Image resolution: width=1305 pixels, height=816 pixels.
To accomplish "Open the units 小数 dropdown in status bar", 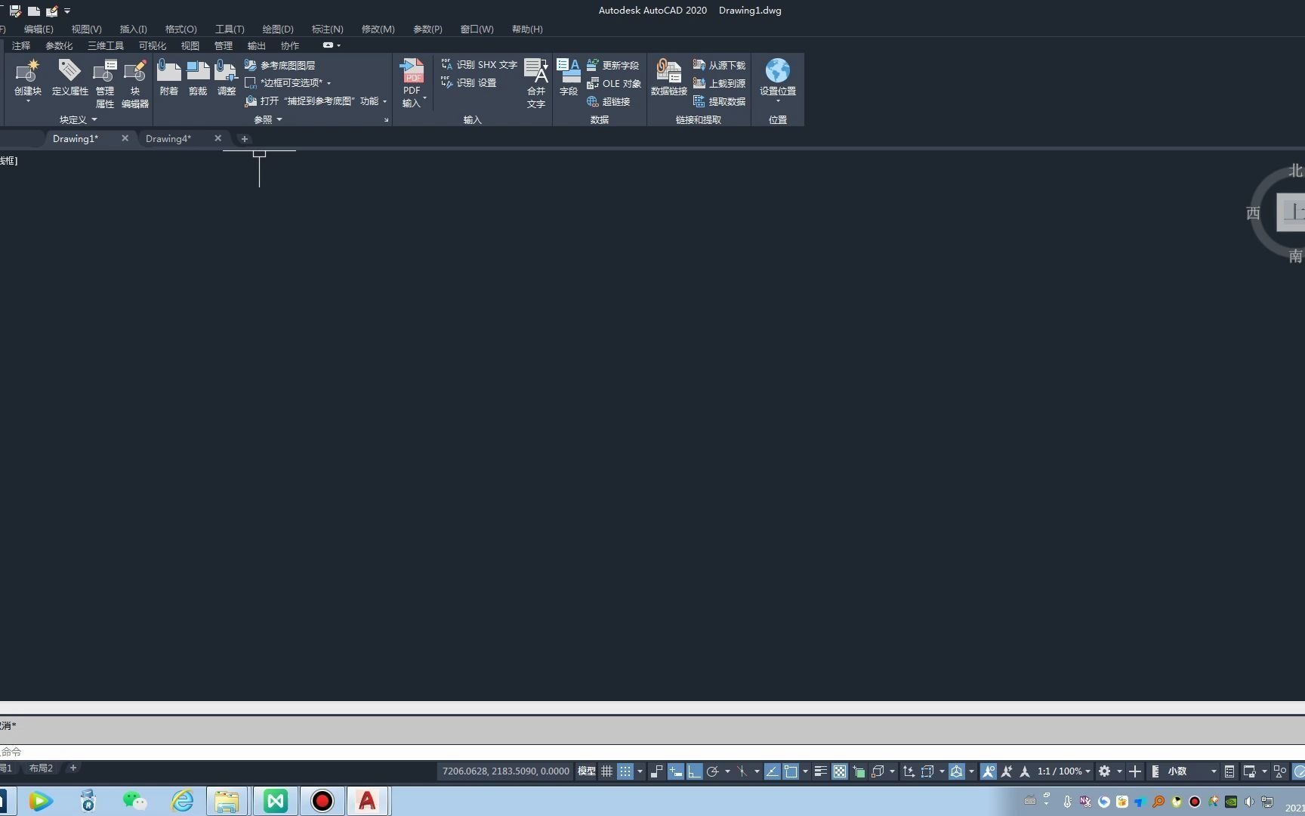I will tap(1191, 771).
